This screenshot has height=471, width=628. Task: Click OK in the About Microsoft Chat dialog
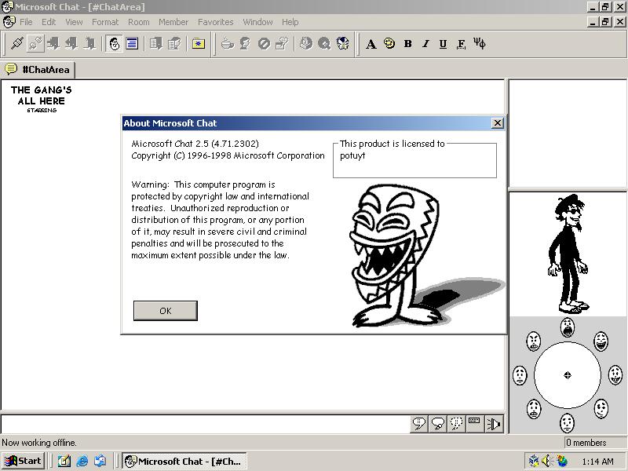click(165, 311)
